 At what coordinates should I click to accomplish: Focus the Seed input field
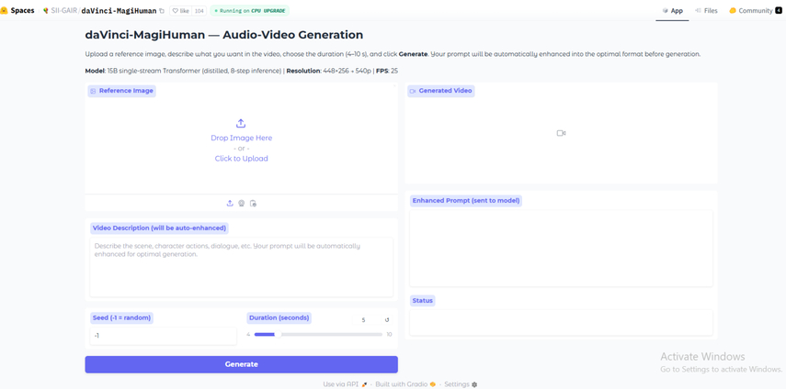point(163,336)
